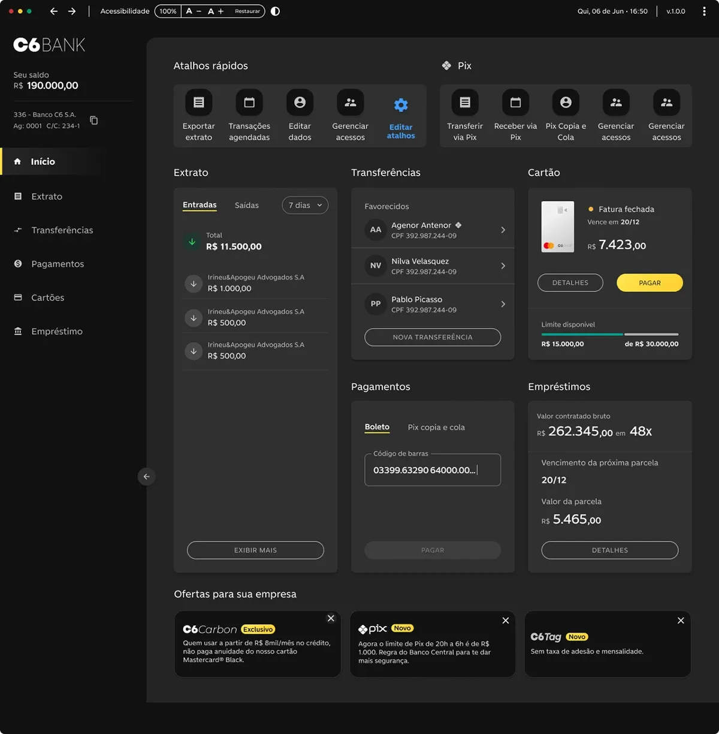The image size is (719, 734).
Task: Close the Pix Novo offer card
Action: coord(506,621)
